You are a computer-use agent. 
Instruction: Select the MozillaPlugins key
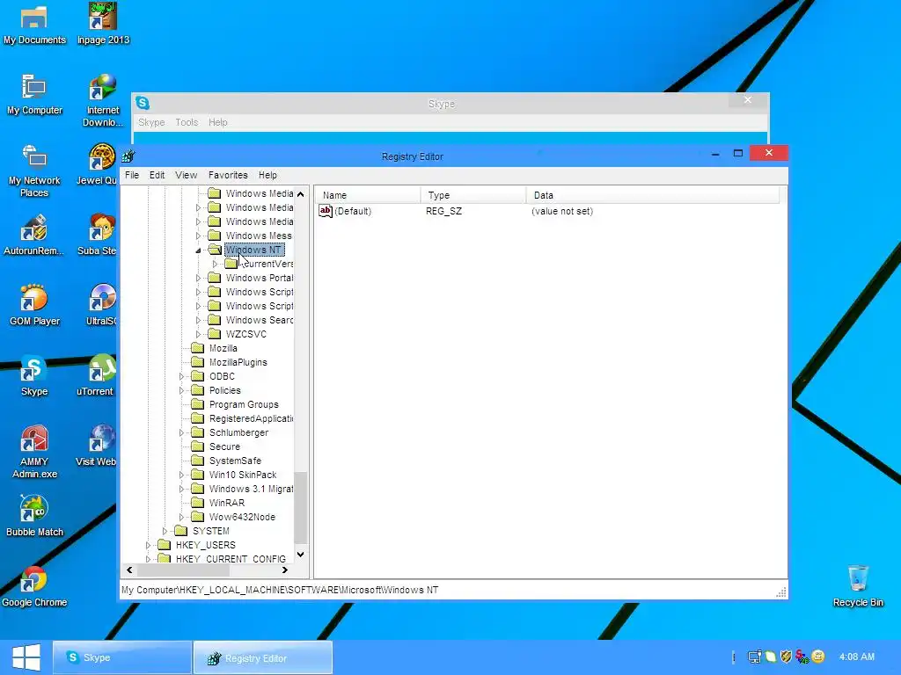[x=238, y=362]
